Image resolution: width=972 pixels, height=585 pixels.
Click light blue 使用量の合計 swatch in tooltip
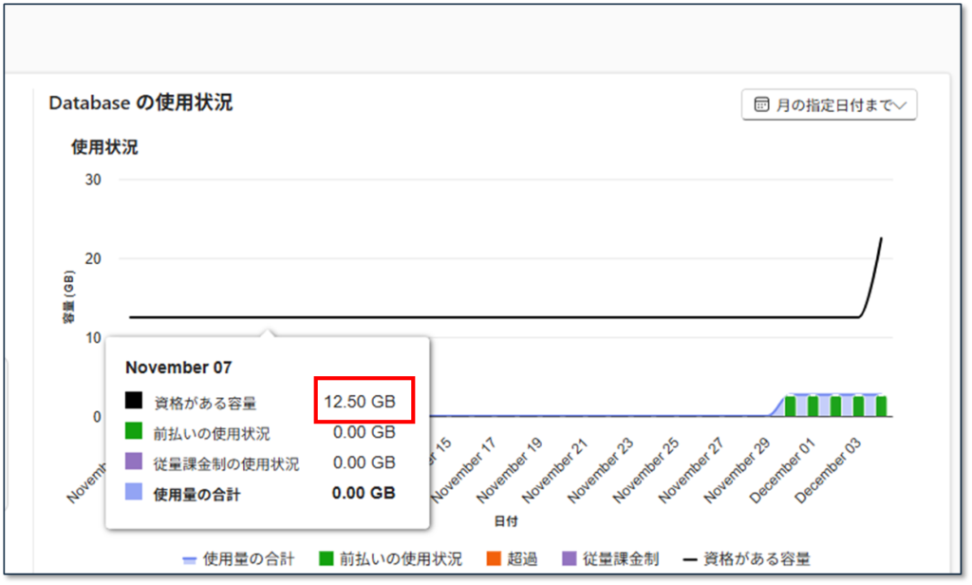pyautogui.click(x=134, y=493)
